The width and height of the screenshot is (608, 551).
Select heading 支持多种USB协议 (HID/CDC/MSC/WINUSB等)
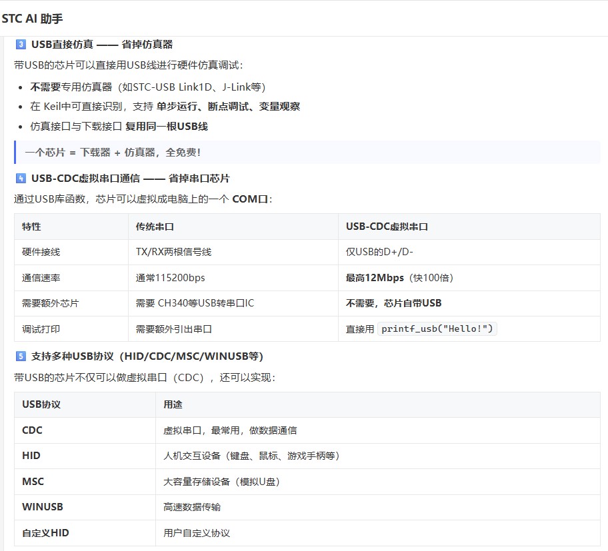[147, 356]
